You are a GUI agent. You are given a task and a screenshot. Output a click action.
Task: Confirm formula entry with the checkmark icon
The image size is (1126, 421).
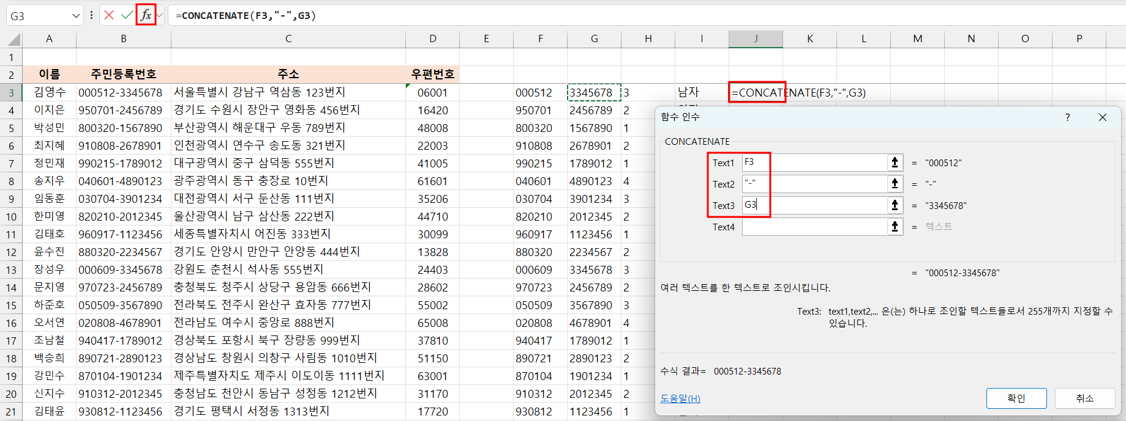127,15
